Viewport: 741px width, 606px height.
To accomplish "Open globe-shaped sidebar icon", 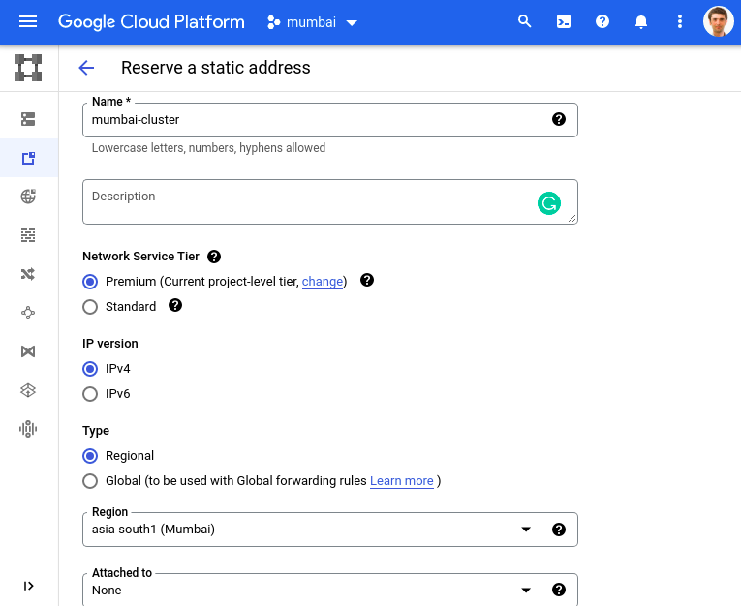I will pyautogui.click(x=28, y=197).
